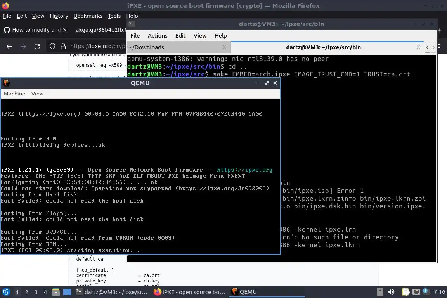Open terminal Edit menu
This screenshot has width=447, height=298.
point(180,36)
